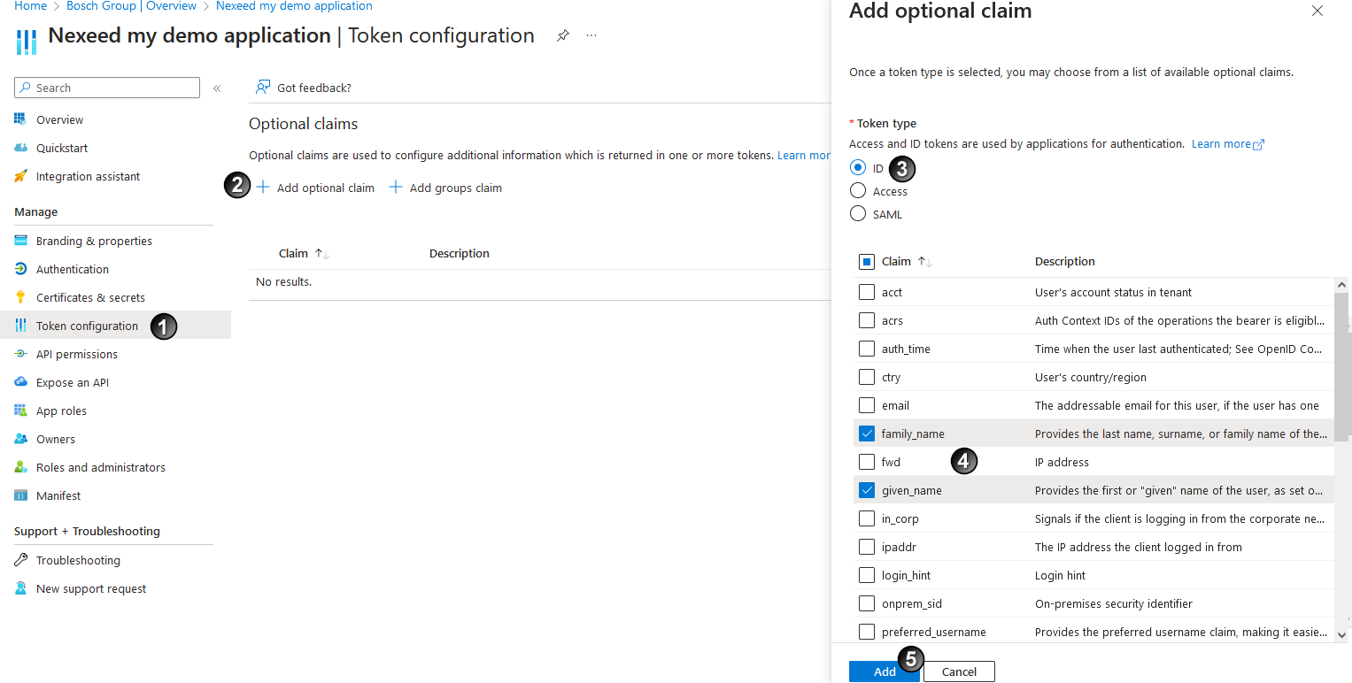Click the Cancel button in panel
This screenshot has width=1352, height=683.
point(959,671)
